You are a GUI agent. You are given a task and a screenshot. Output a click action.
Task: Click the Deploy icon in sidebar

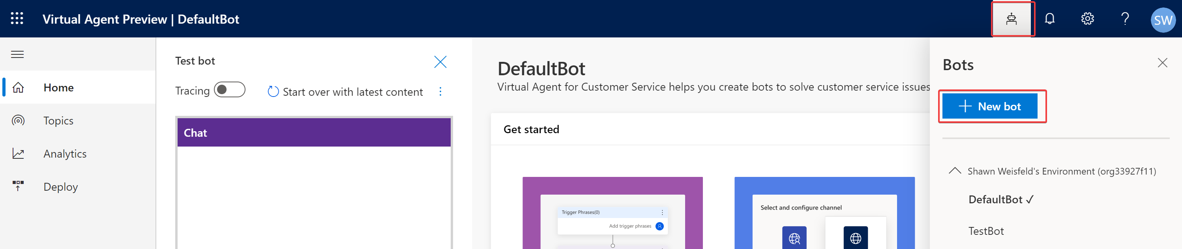tap(18, 186)
